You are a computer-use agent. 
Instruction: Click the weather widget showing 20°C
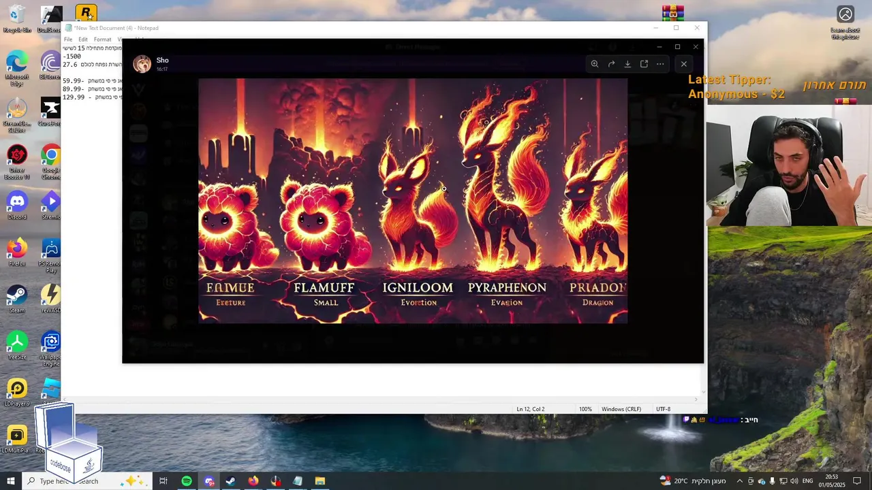(693, 481)
